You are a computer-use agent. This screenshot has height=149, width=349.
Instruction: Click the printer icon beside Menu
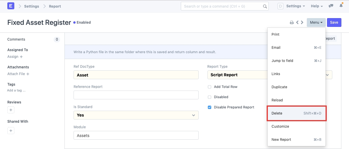click(x=292, y=22)
